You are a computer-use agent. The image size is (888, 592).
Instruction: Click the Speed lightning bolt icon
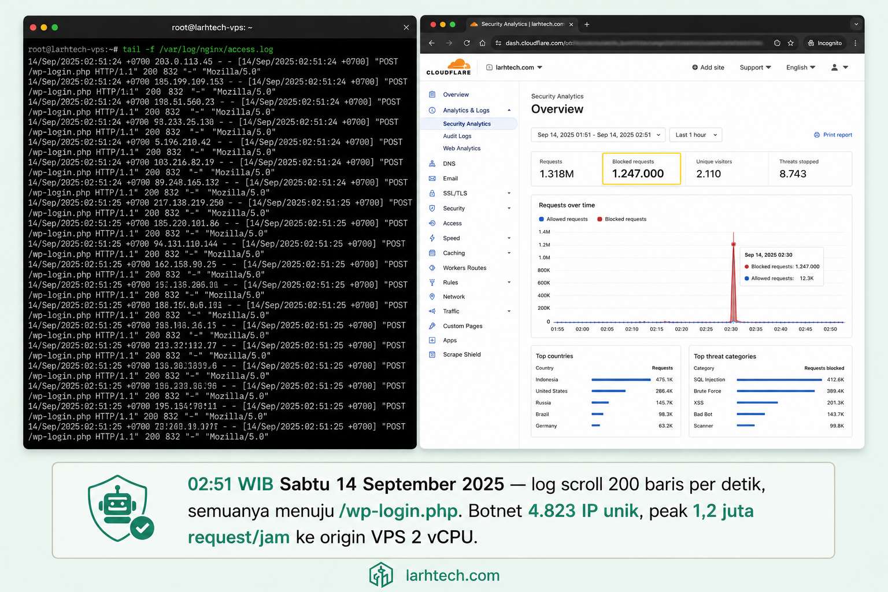[432, 238]
